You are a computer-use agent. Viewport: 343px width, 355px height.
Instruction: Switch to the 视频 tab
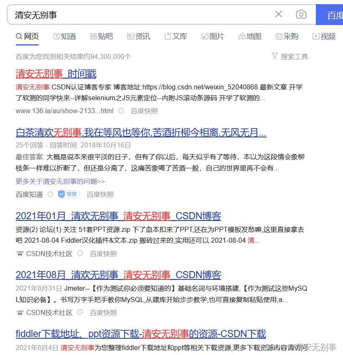click(x=324, y=36)
